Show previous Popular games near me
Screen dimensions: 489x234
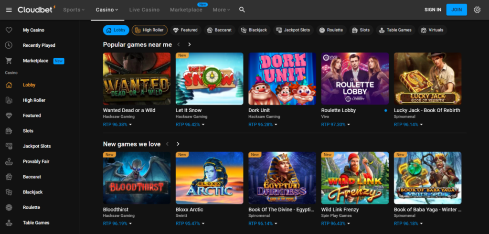179,44
